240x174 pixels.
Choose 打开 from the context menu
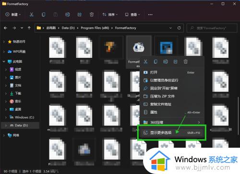[x=172, y=73]
